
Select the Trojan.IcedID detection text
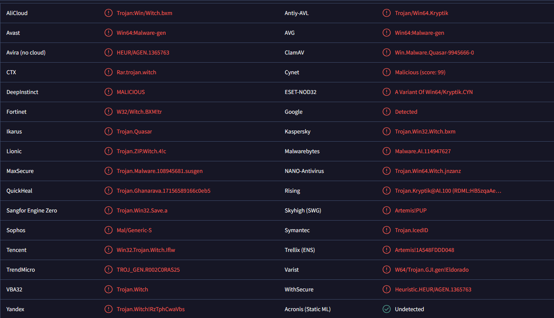click(412, 230)
